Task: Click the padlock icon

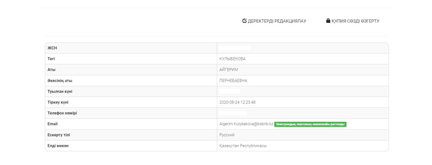Action: coord(328,21)
